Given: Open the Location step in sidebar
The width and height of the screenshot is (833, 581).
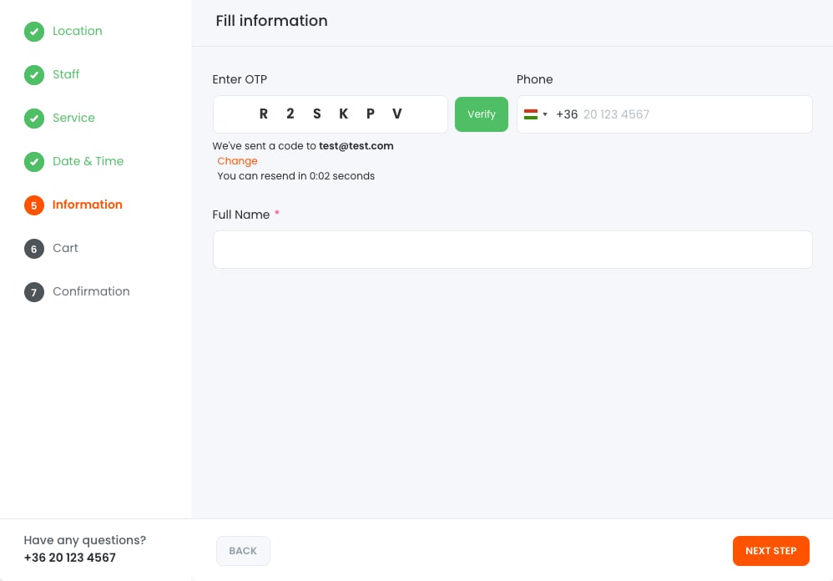Looking at the screenshot, I should 77,31.
